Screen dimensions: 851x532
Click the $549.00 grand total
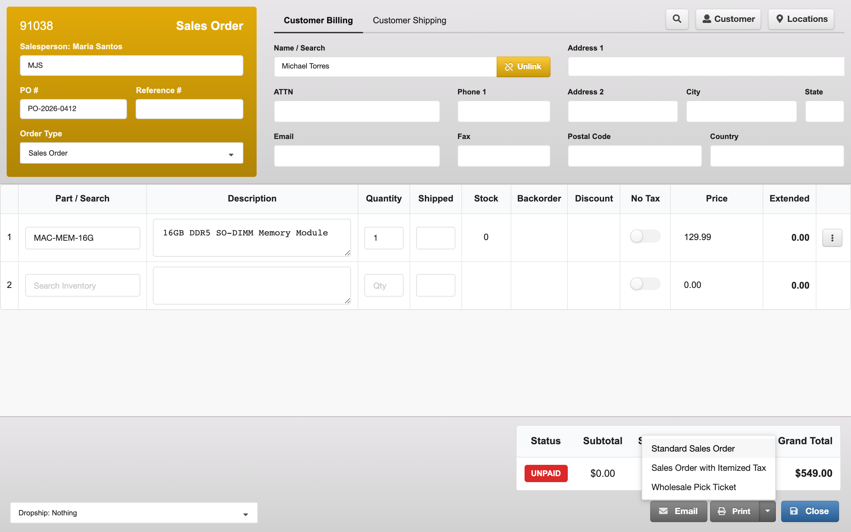click(x=813, y=473)
